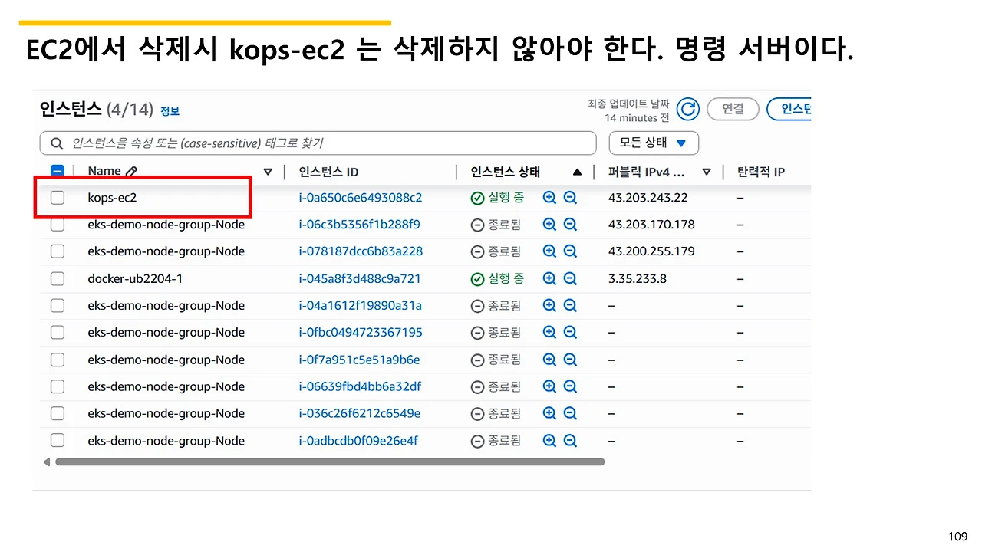The width and height of the screenshot is (982, 552).
Task: Open instance link i-04a1612f19890a31a
Action: click(x=360, y=305)
